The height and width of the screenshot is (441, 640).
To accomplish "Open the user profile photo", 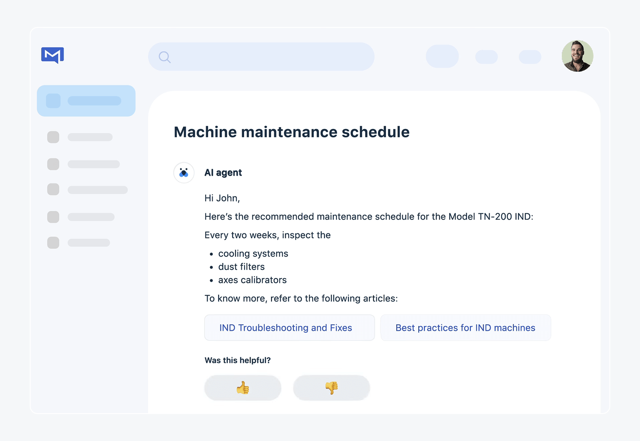I will (x=577, y=56).
